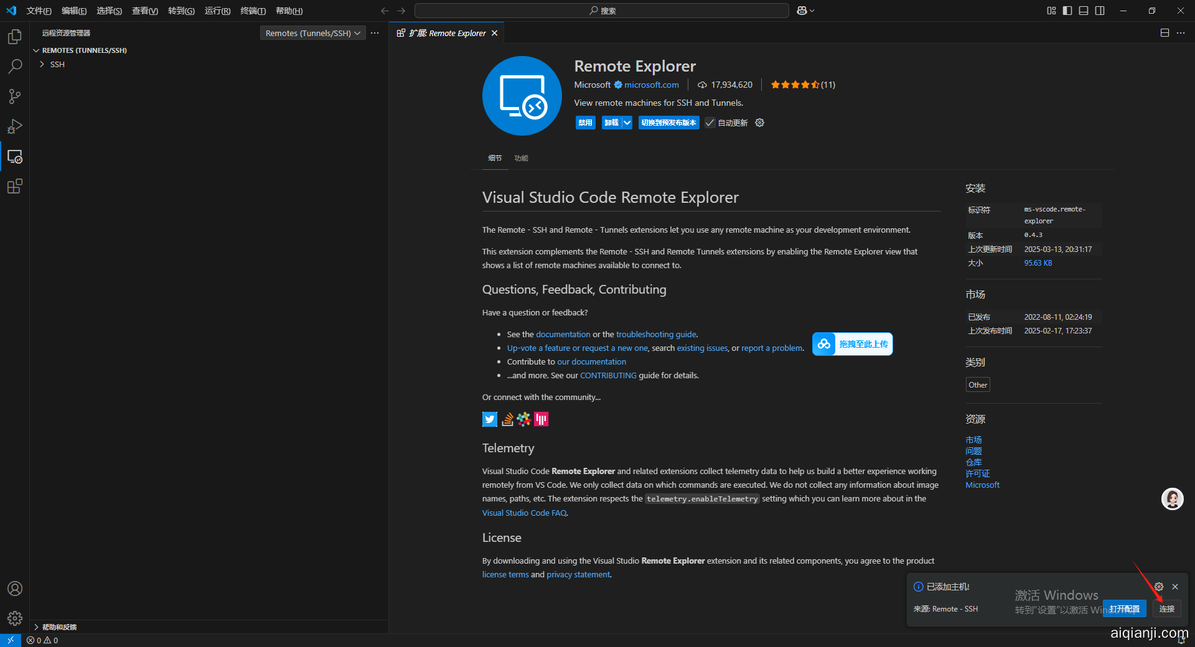Open the dropdown arrow beside 卸载
The height and width of the screenshot is (647, 1195).
[627, 123]
